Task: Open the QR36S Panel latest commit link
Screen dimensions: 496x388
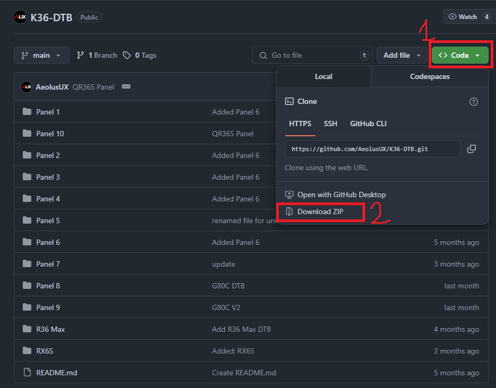Action: coord(93,87)
